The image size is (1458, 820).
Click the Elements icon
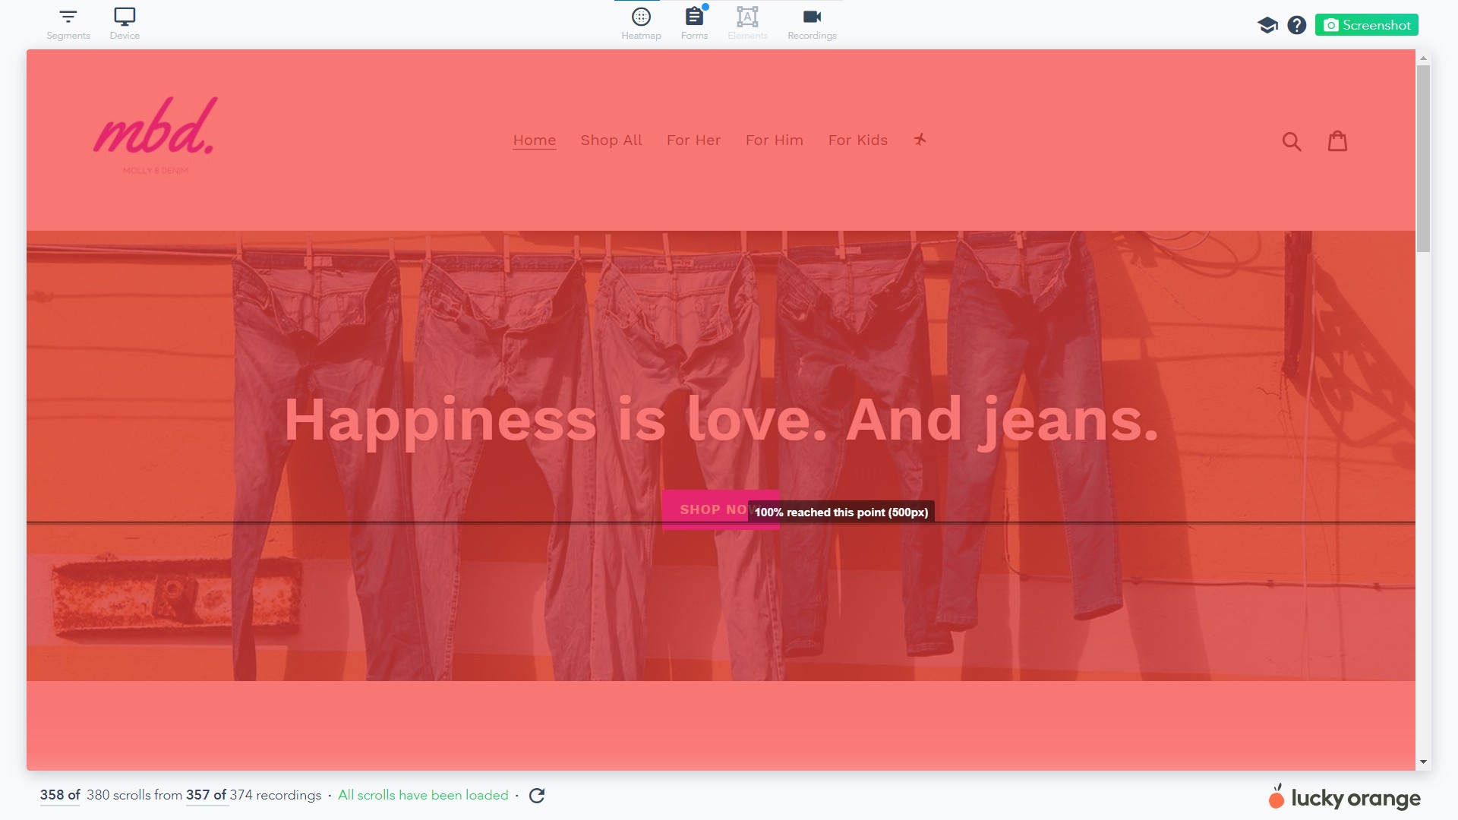click(747, 17)
